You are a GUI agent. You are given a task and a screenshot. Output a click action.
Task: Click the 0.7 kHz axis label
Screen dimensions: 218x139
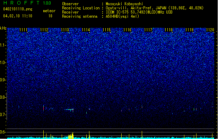click(3, 115)
